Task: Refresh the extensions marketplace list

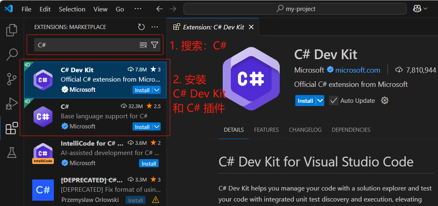Action: [x=142, y=27]
